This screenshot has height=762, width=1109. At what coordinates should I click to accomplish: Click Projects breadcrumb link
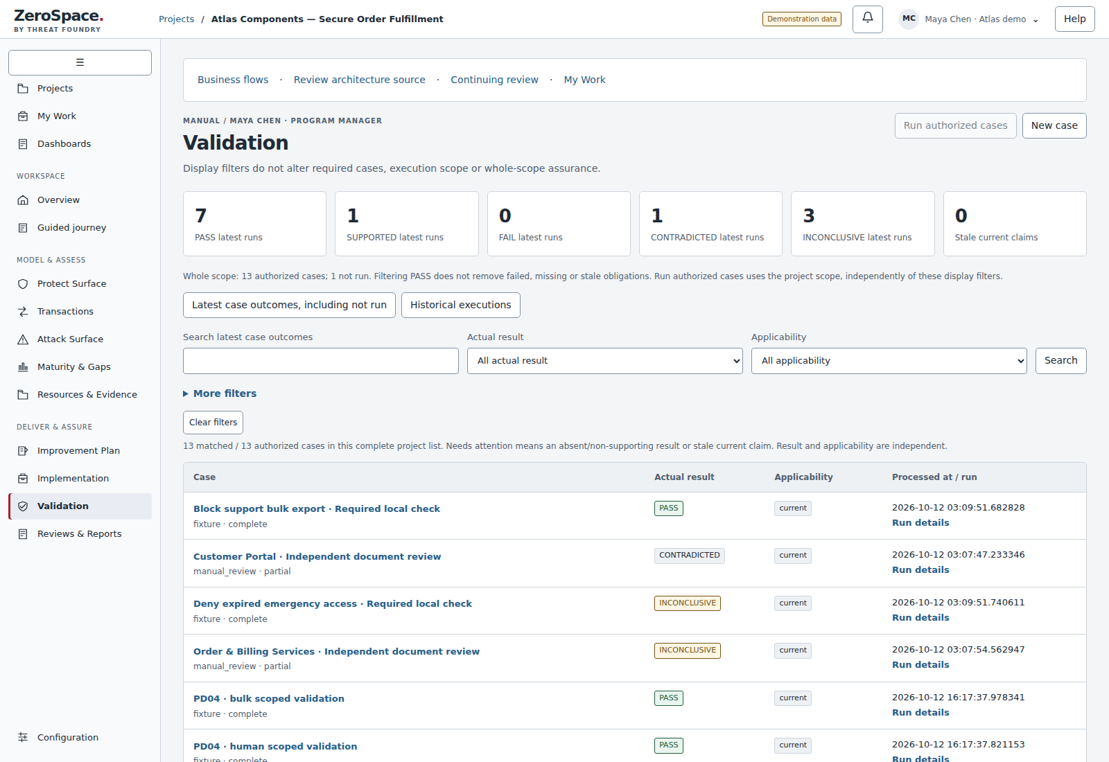coord(176,19)
